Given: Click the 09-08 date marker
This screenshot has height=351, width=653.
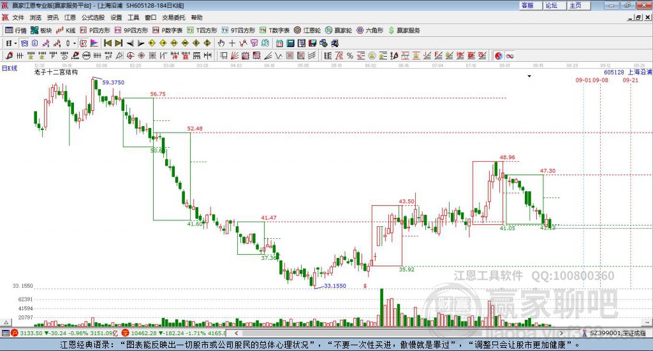Looking at the screenshot, I should click(x=601, y=80).
